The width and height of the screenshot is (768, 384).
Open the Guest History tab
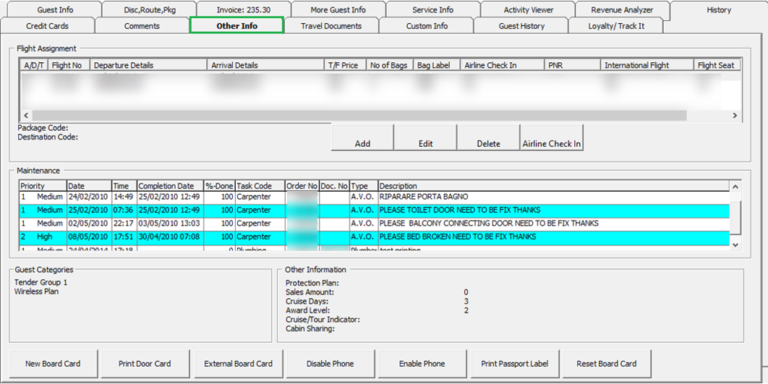[521, 26]
